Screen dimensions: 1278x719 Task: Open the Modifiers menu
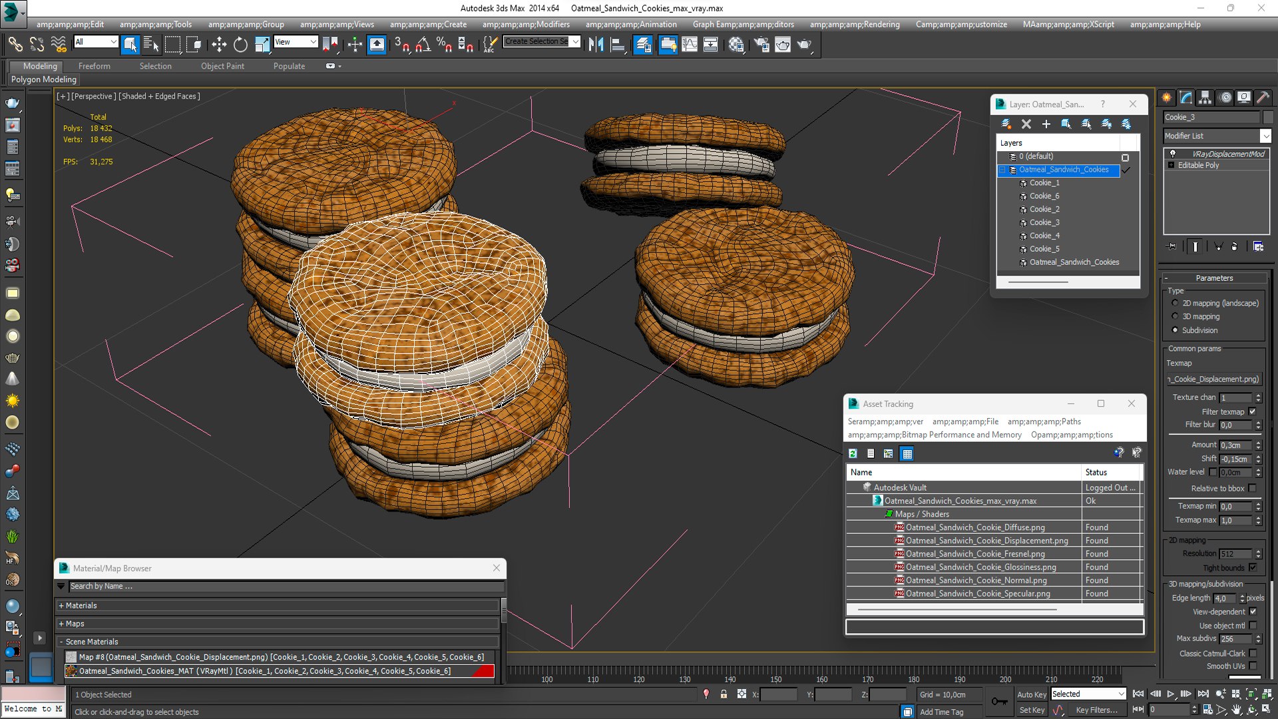pyautogui.click(x=526, y=24)
